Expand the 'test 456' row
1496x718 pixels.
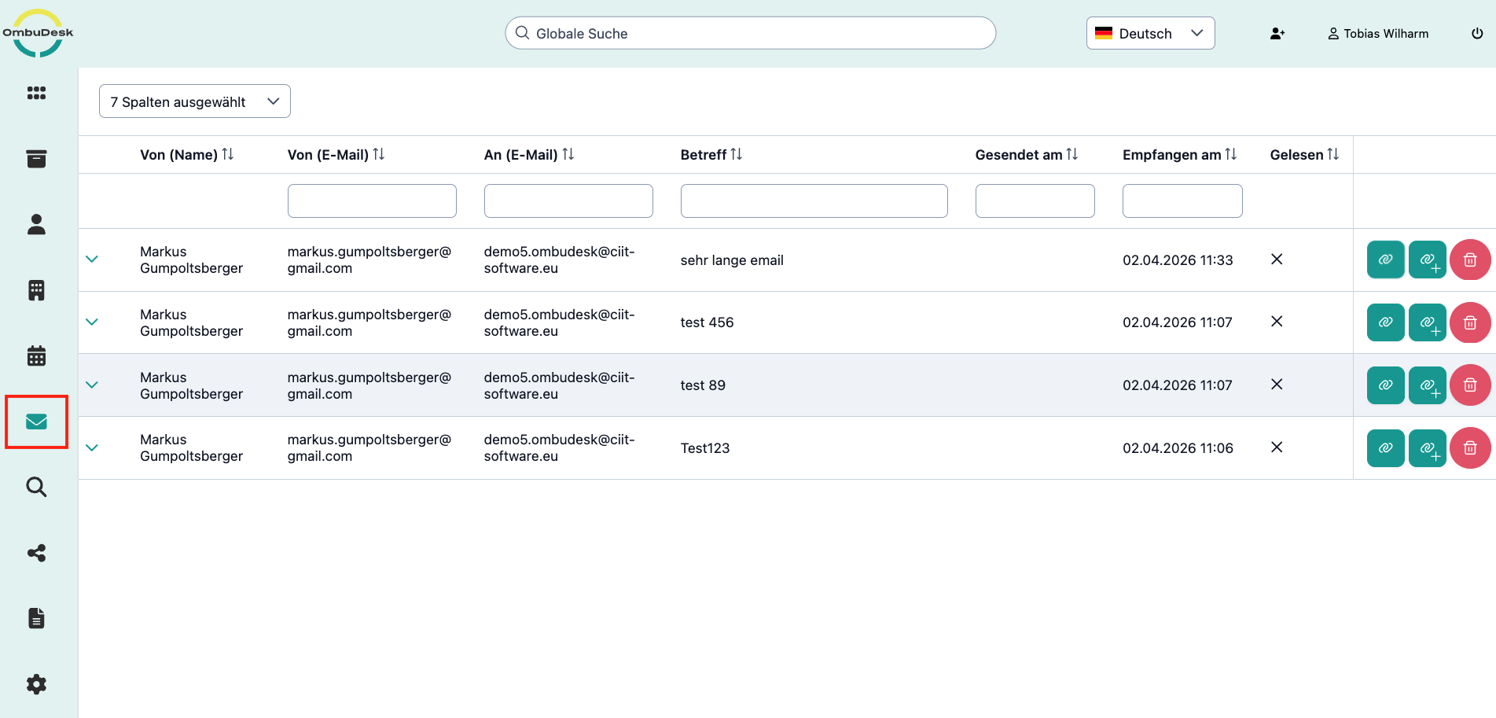[x=92, y=322]
